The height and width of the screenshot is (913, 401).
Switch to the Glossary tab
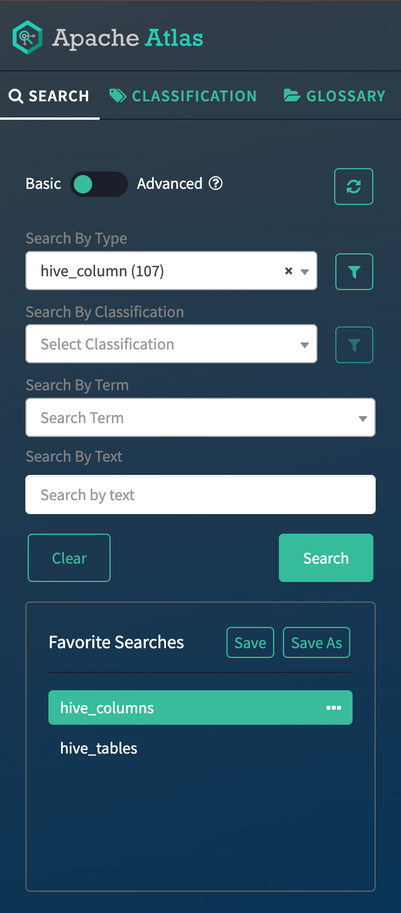click(x=335, y=96)
